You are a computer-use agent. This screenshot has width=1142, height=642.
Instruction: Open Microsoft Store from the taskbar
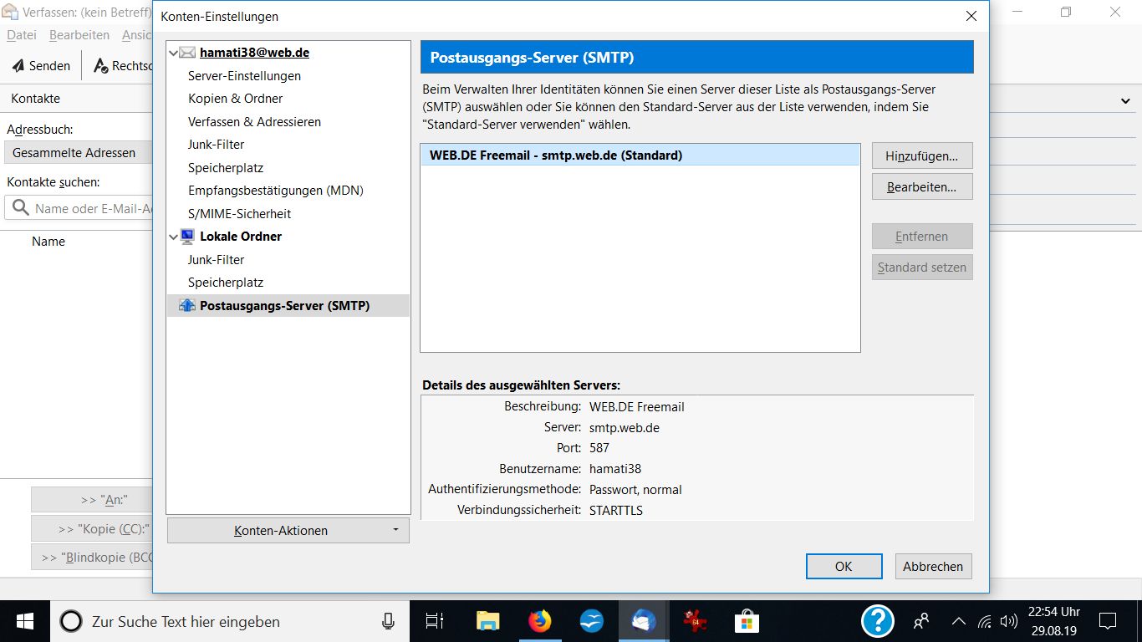747,621
